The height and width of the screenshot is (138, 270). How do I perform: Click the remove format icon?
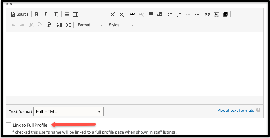tap(56, 14)
